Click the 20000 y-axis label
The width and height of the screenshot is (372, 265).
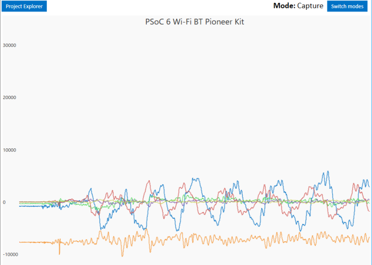coord(10,98)
